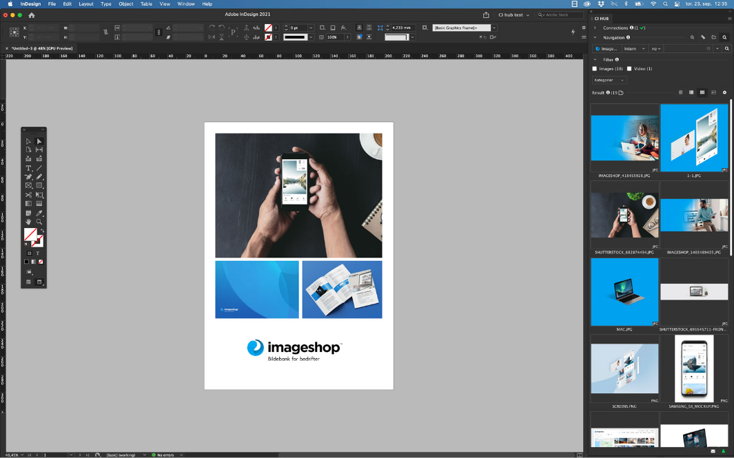Check the Video (1) filter checkbox
Image resolution: width=734 pixels, height=458 pixels.
629,69
